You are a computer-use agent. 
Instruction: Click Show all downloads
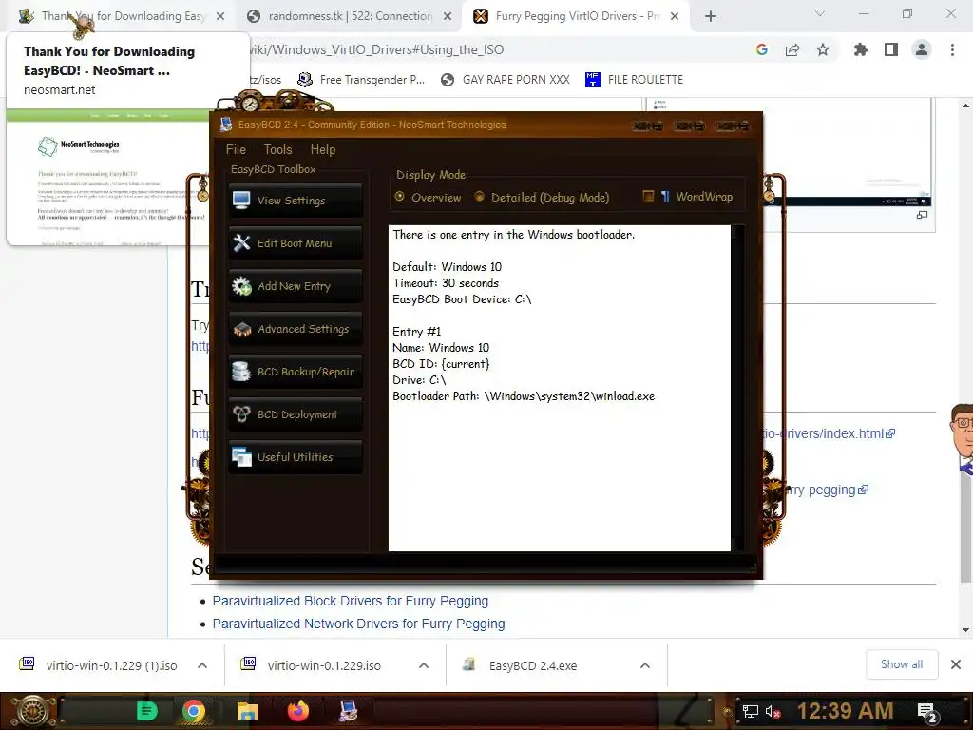tap(902, 664)
